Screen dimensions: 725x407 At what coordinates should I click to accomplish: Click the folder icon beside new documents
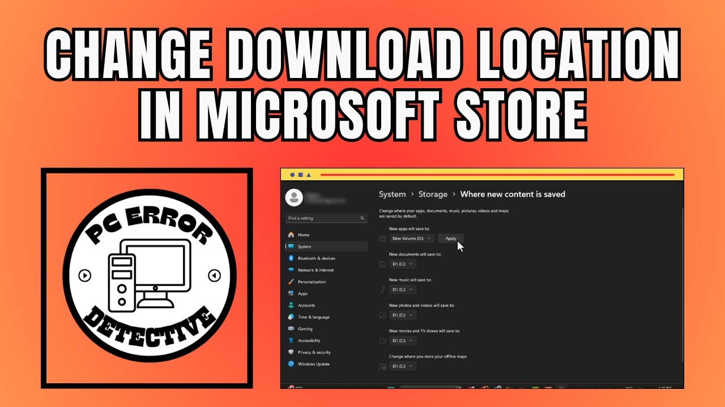(x=382, y=264)
